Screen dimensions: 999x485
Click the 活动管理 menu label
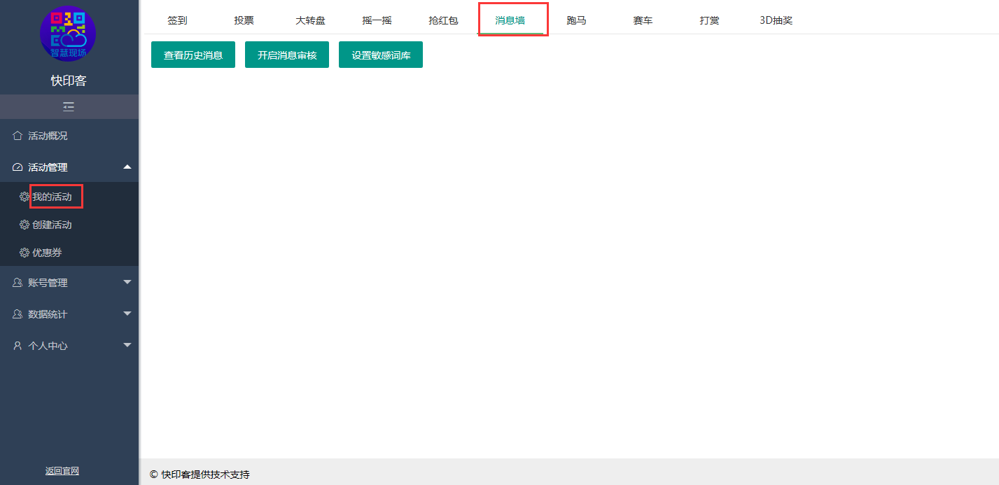click(48, 167)
